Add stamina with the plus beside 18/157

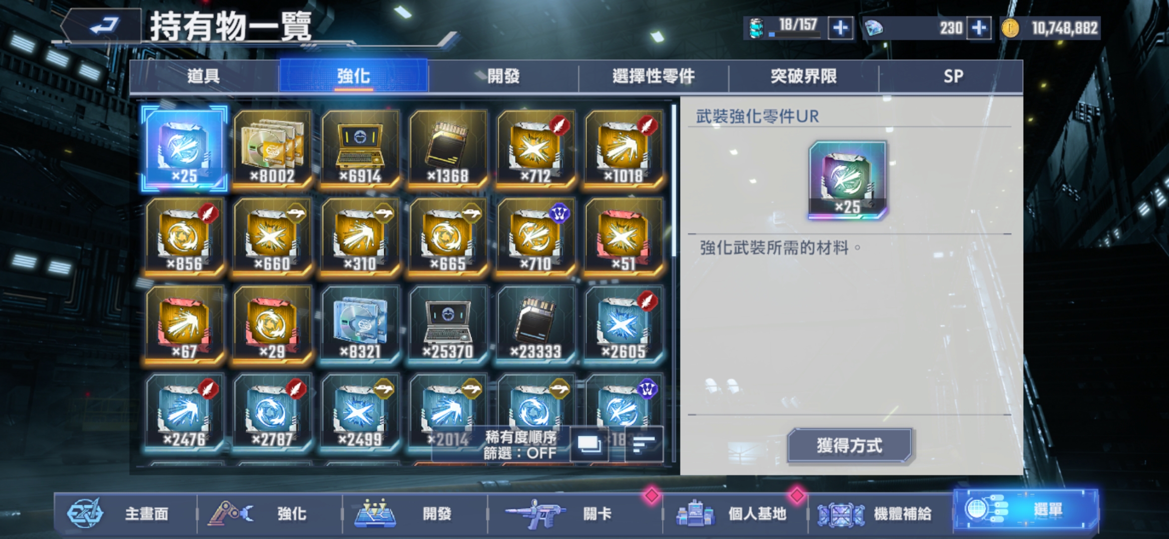840,28
